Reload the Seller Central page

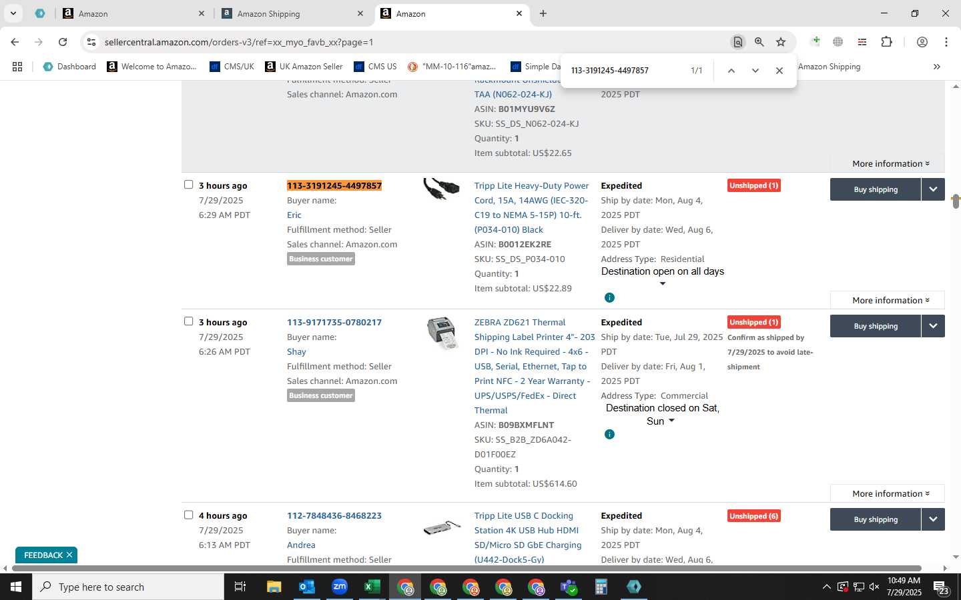(x=63, y=42)
